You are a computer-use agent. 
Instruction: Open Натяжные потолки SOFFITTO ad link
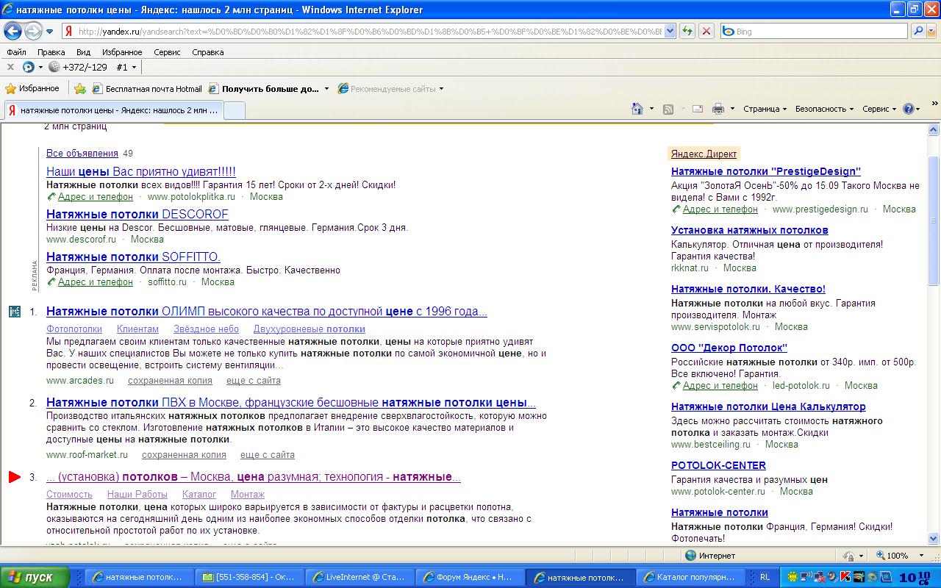[x=133, y=257]
